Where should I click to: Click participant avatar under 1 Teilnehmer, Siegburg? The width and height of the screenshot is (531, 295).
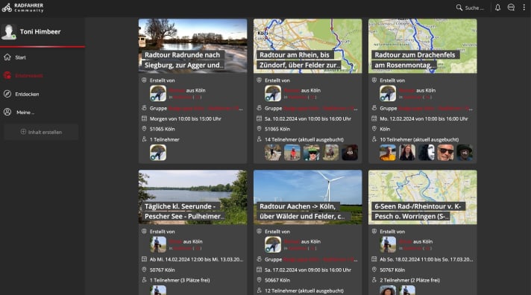[x=158, y=153]
